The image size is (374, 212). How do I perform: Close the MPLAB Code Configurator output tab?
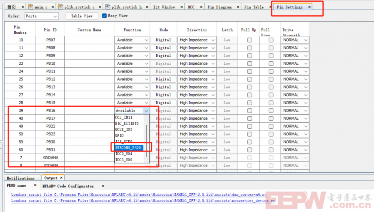click(x=103, y=186)
